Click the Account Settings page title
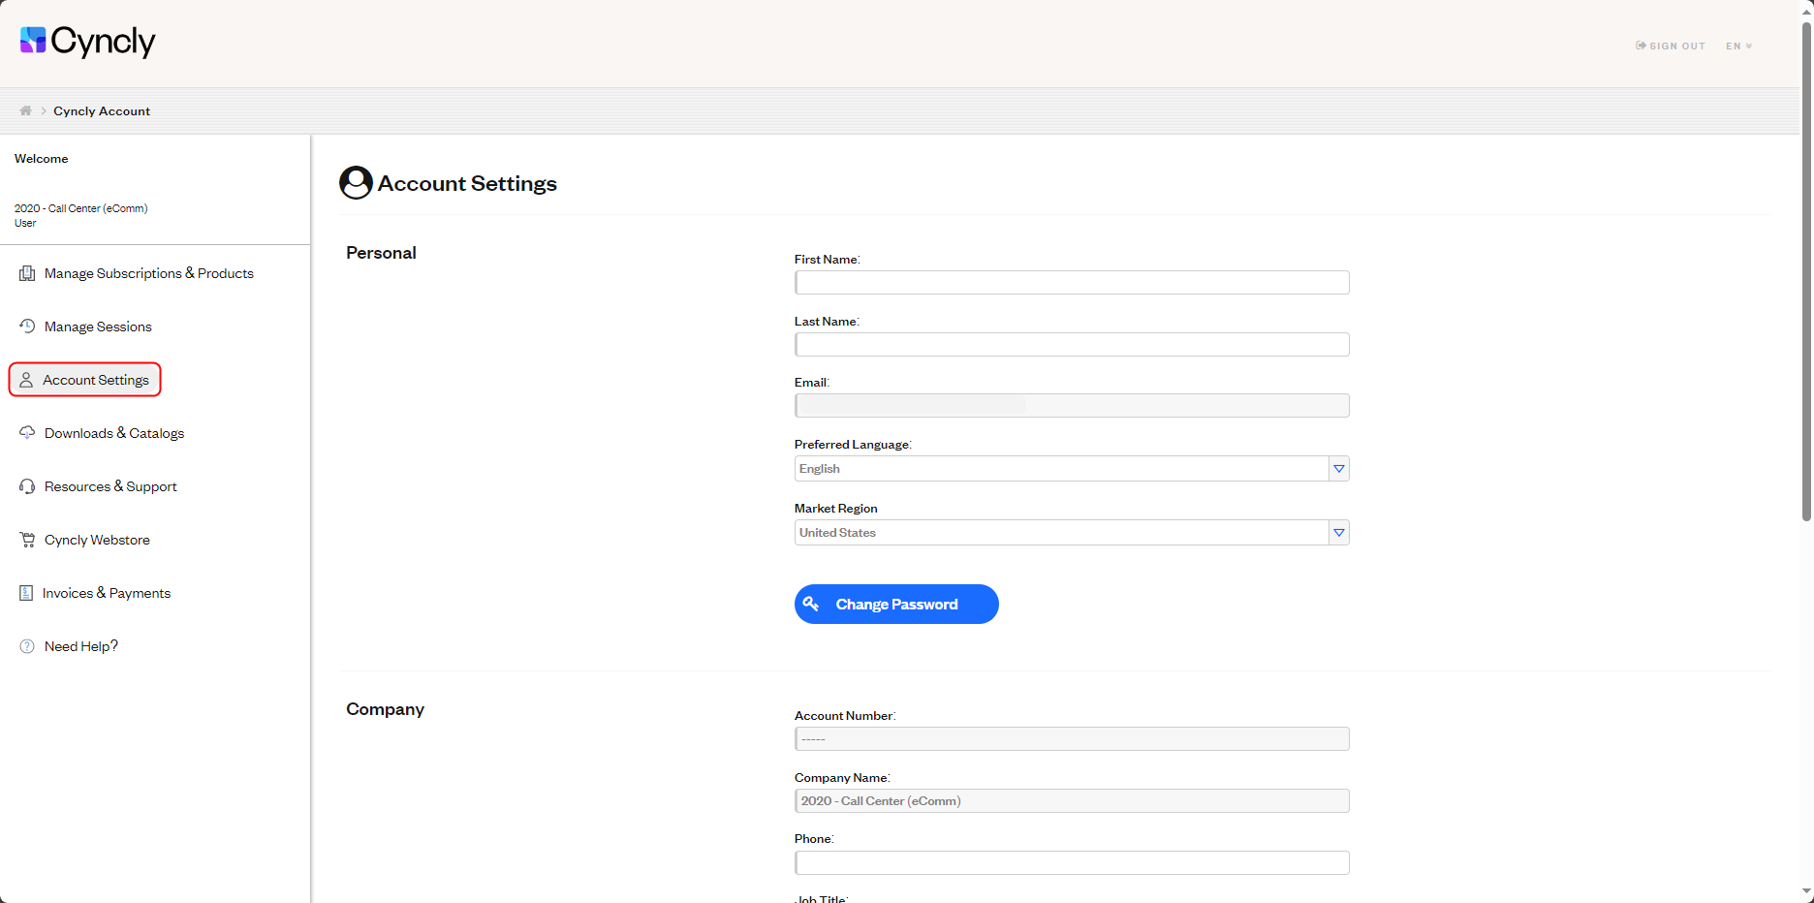Viewport: 1814px width, 903px height. 467,183
